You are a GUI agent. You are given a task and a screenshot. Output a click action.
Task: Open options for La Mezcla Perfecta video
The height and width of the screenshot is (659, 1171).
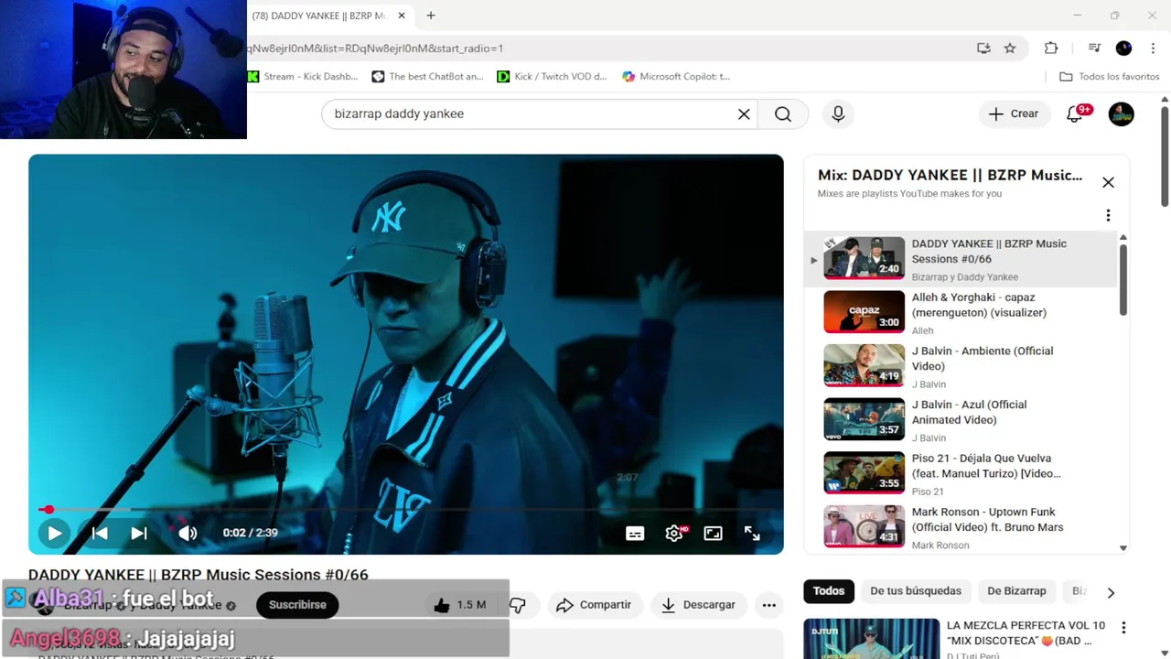pos(1123,628)
